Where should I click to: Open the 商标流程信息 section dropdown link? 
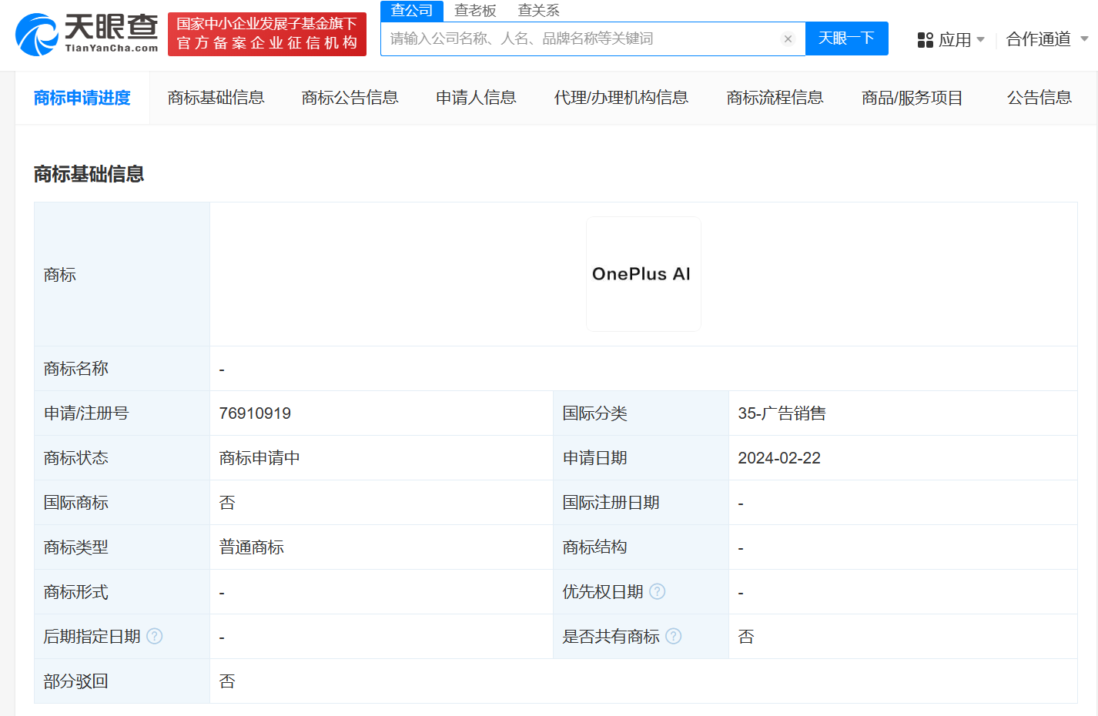(774, 98)
